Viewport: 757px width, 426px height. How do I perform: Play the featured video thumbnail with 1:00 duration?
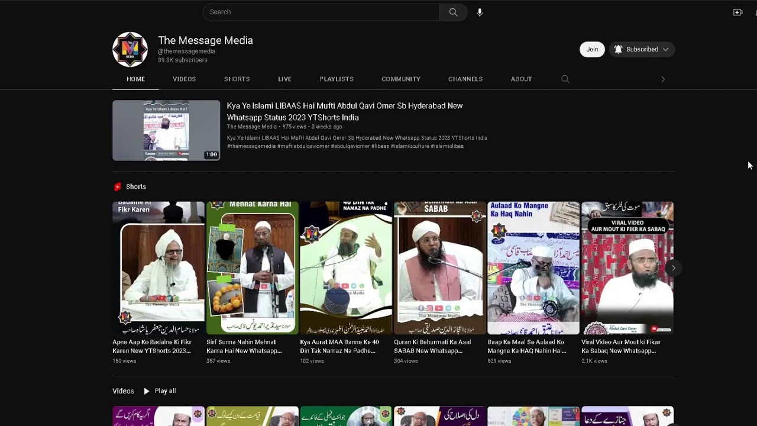(166, 130)
